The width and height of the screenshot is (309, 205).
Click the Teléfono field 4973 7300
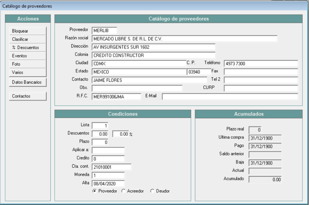pyautogui.click(x=261, y=64)
